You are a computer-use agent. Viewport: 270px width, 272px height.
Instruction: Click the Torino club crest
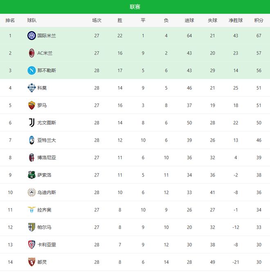(x=32, y=262)
